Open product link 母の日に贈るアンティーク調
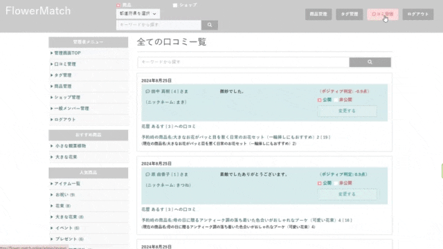The image size is (443, 249). click(x=246, y=220)
